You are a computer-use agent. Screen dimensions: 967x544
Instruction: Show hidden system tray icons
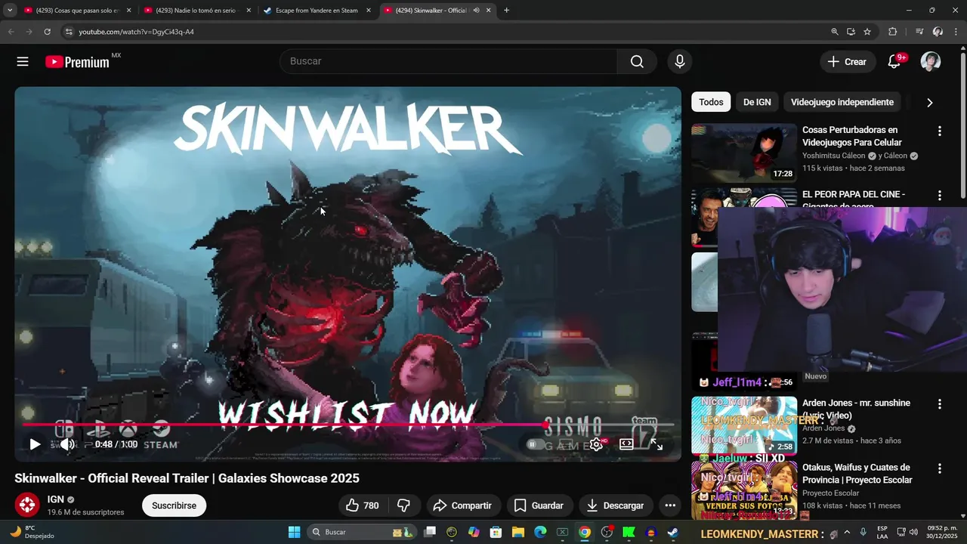[x=847, y=532]
